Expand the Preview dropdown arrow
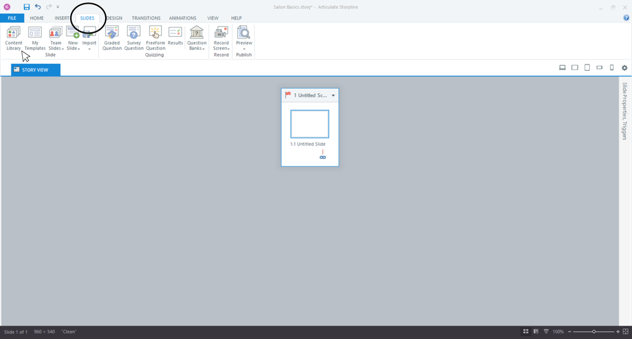 244,49
